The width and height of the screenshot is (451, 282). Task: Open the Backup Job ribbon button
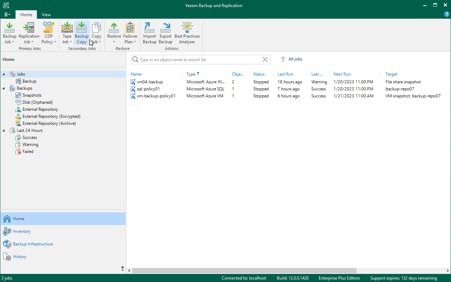9,33
